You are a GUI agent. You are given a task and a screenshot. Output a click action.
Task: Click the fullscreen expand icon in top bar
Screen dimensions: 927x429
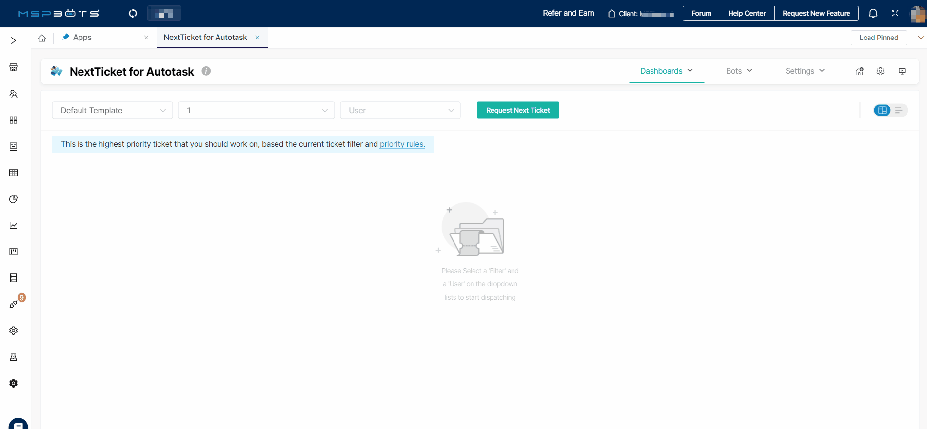point(895,13)
